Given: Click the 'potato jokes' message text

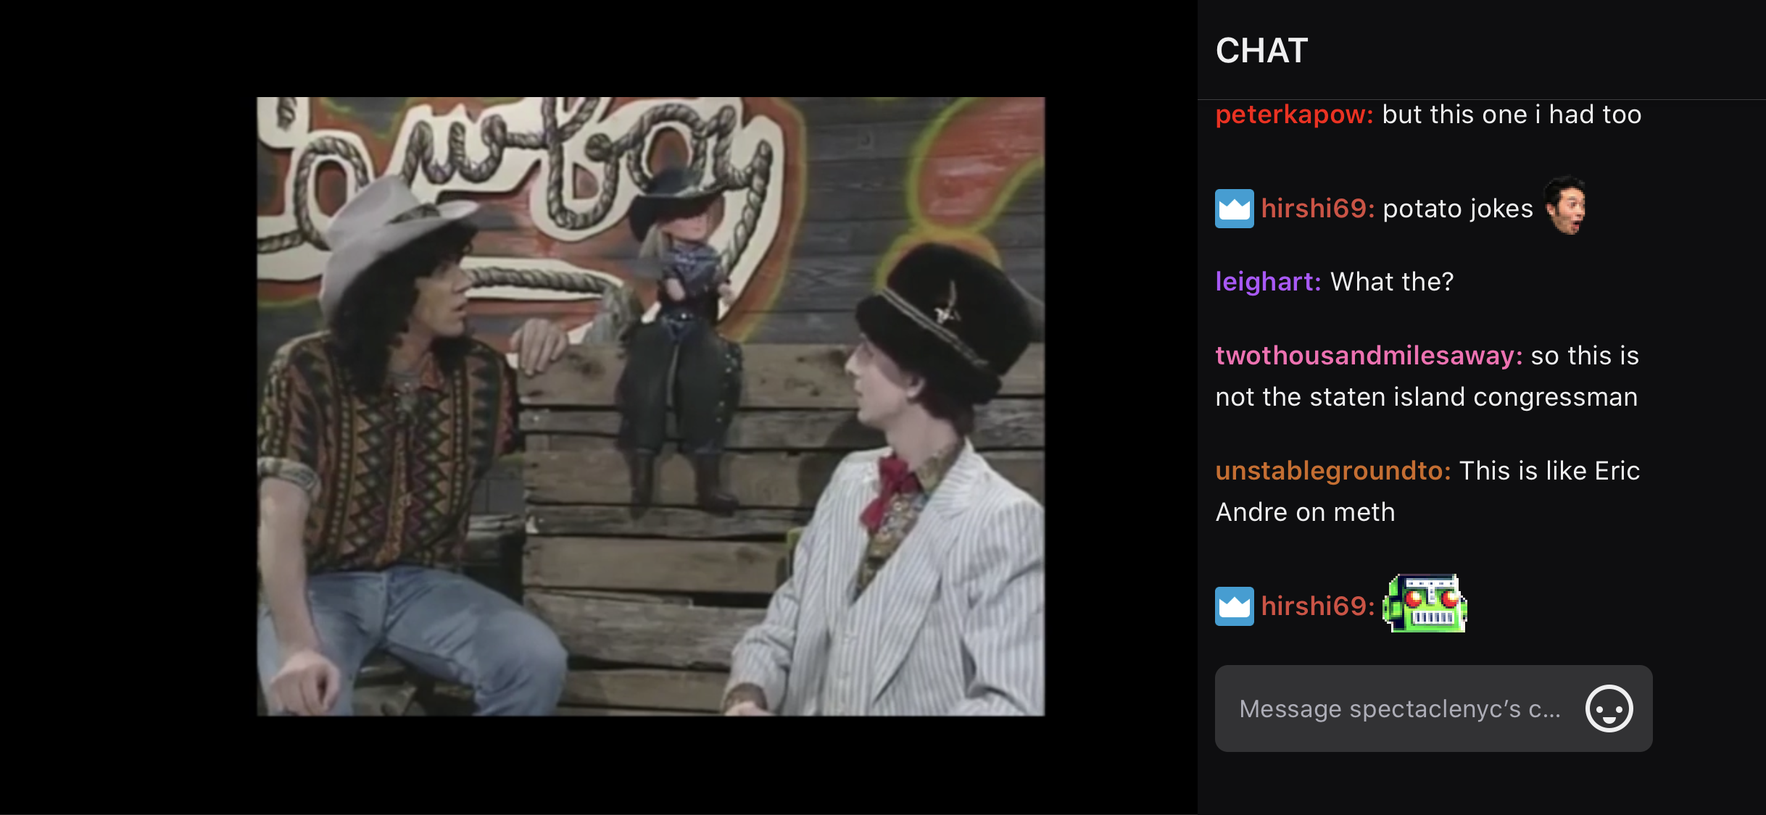Looking at the screenshot, I should click(x=1458, y=209).
